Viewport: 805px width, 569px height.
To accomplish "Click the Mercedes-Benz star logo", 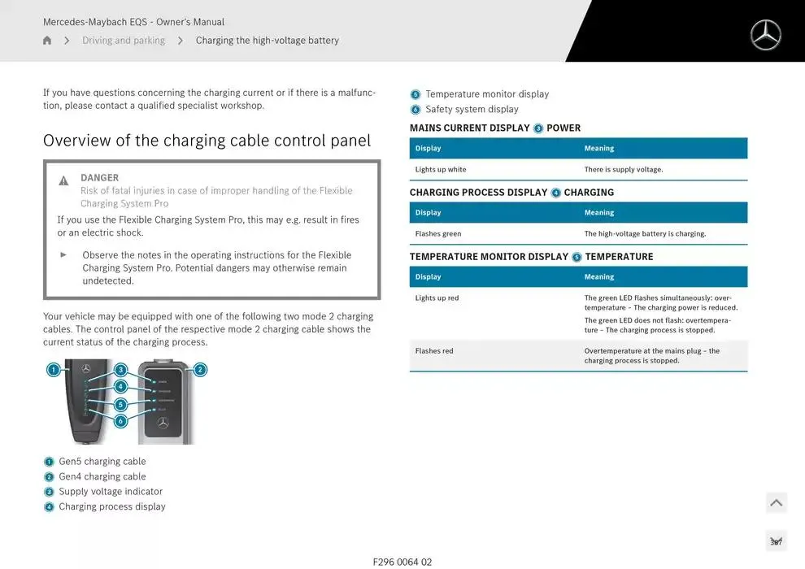I will (764, 35).
